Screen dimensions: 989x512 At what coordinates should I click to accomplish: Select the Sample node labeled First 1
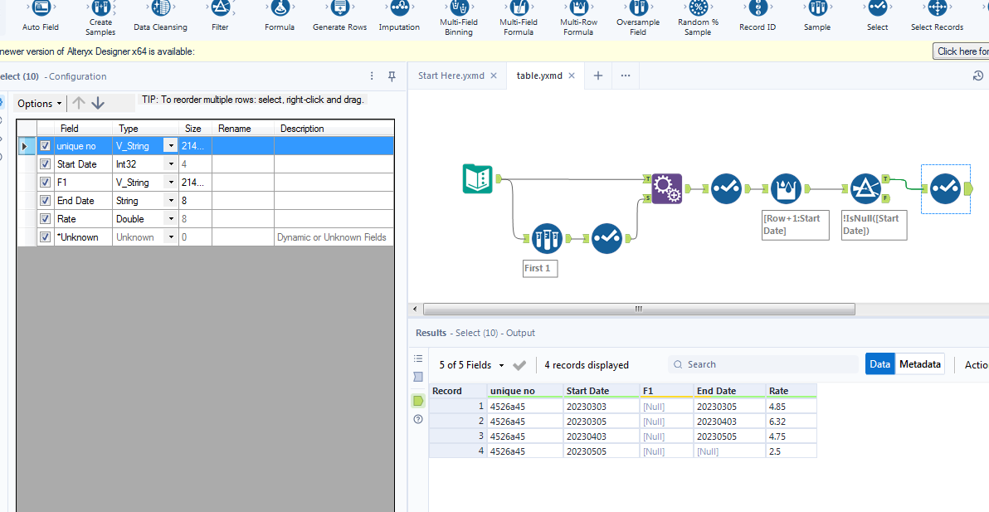(x=547, y=239)
